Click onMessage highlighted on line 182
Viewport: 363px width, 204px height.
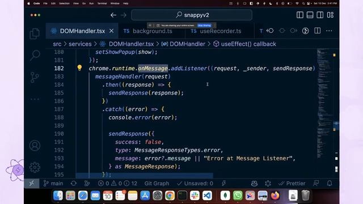click(x=153, y=68)
